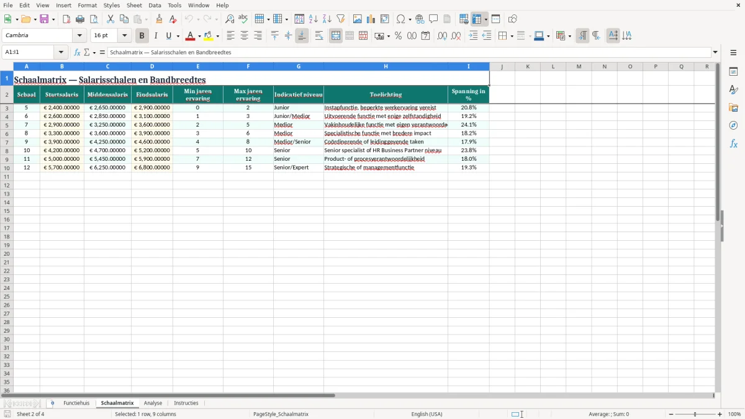The width and height of the screenshot is (745, 419).
Task: Open the Open-file recent documents arrow
Action: tap(35, 19)
